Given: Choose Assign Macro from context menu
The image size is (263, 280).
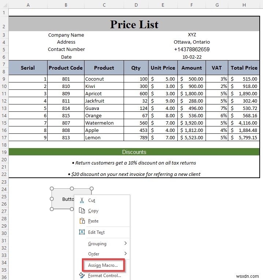Looking at the screenshot, I should tap(103, 265).
